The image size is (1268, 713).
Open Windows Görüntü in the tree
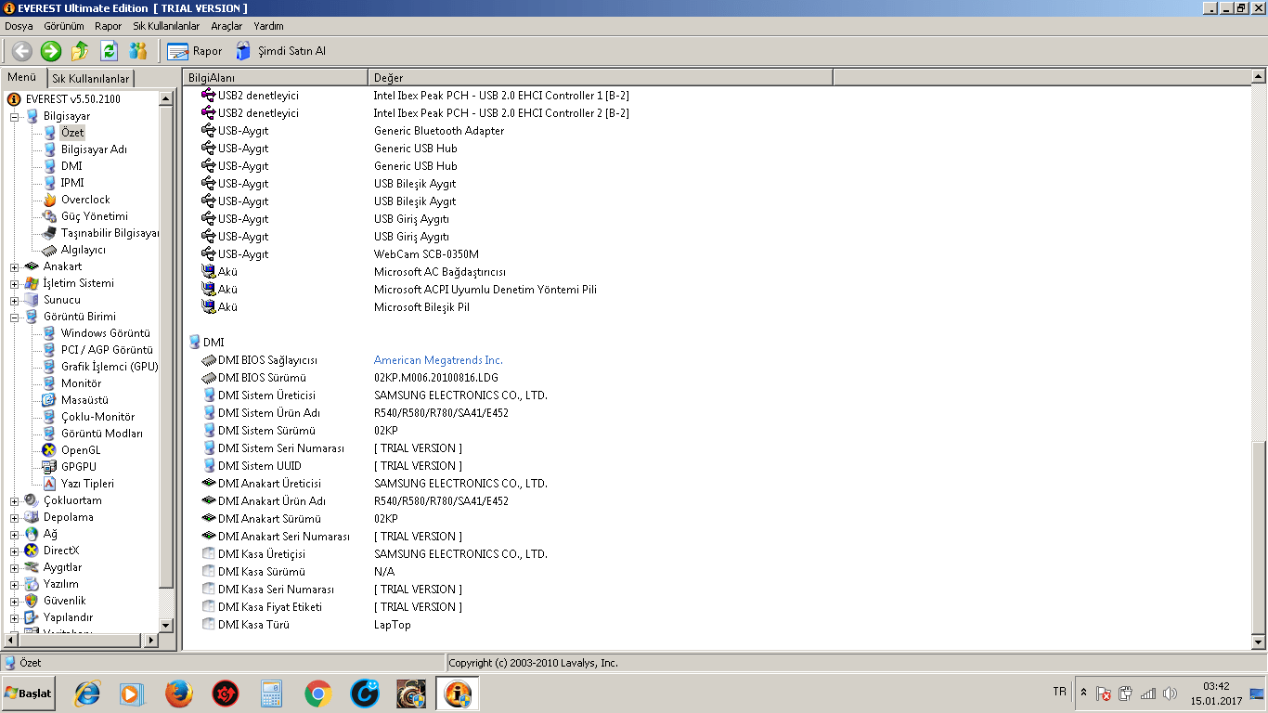pyautogui.click(x=105, y=333)
